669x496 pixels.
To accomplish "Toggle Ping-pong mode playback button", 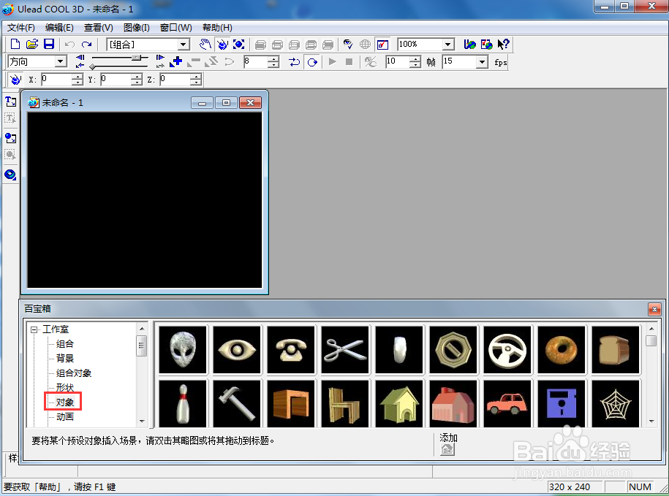I will coord(295,62).
